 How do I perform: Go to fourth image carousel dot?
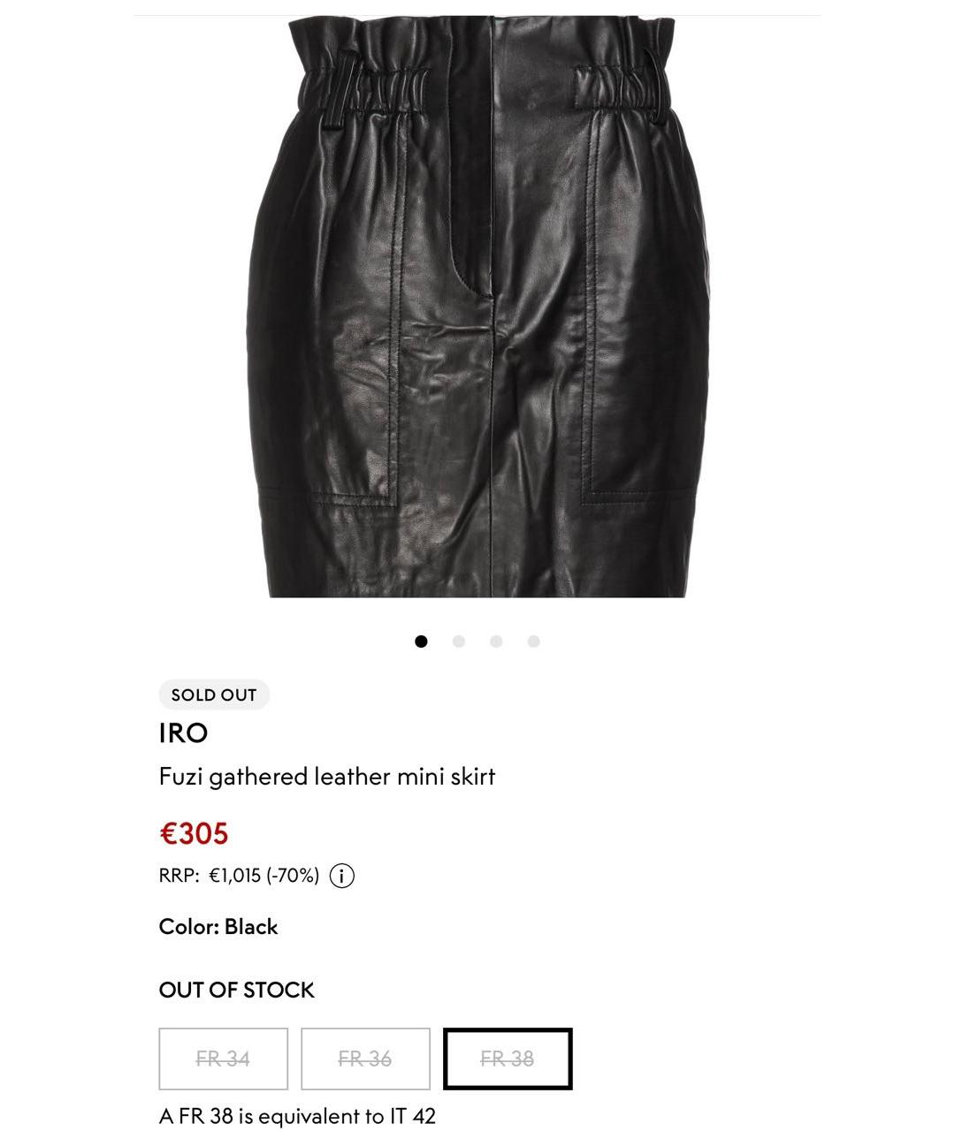pos(533,641)
